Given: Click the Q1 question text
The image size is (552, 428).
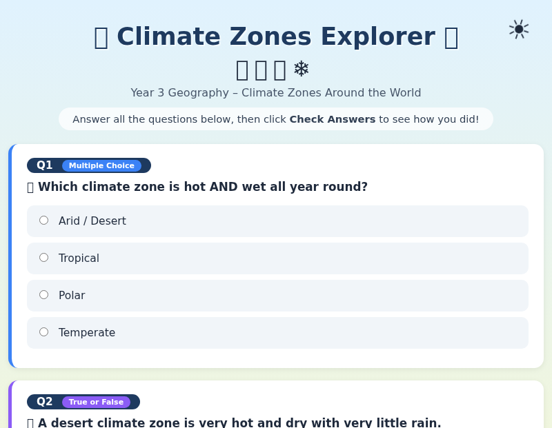Looking at the screenshot, I should coord(203,187).
